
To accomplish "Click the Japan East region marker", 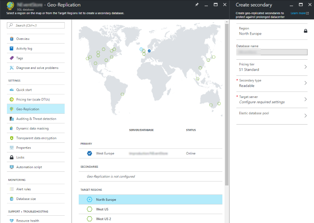I will pos(214,57).
